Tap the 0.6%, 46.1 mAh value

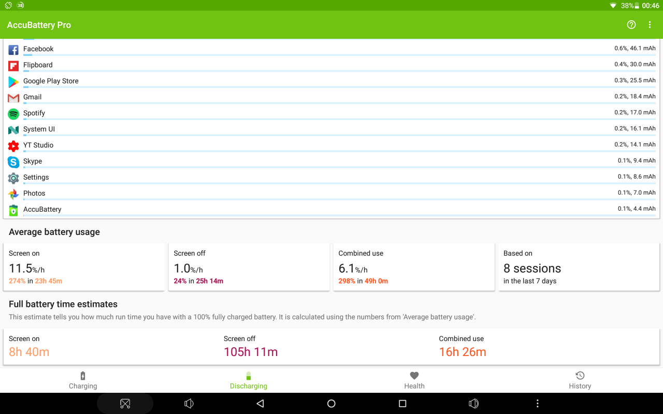coord(635,48)
